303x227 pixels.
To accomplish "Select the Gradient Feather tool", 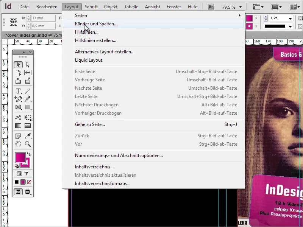I will point(28,126).
